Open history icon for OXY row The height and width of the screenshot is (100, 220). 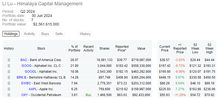tap(9, 95)
